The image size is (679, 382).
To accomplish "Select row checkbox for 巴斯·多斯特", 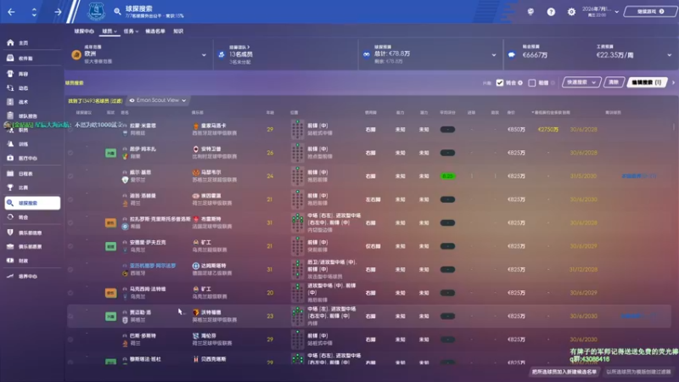I will click(x=70, y=340).
